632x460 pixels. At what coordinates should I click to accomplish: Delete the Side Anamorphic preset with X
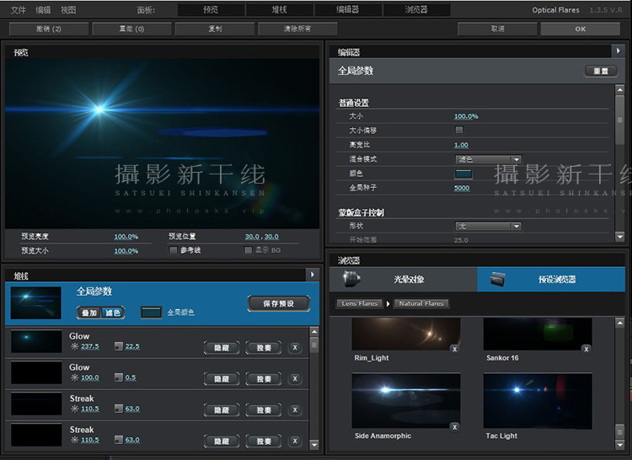455,427
